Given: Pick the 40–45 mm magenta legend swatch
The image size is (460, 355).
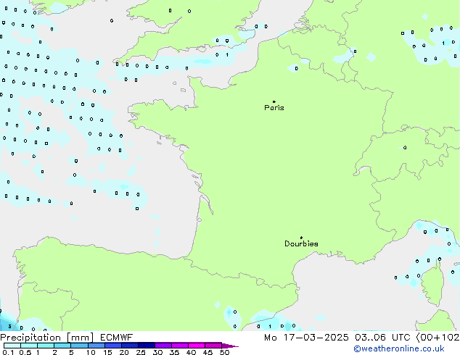Looking at the screenshot, I should tap(197, 346).
